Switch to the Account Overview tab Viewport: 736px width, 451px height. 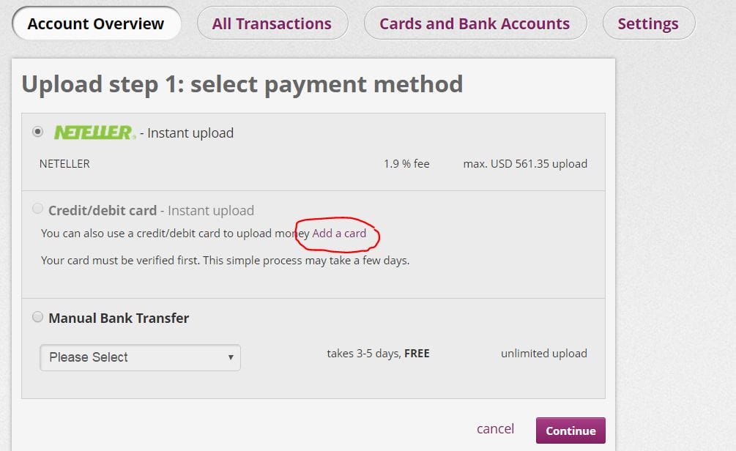pyautogui.click(x=96, y=23)
